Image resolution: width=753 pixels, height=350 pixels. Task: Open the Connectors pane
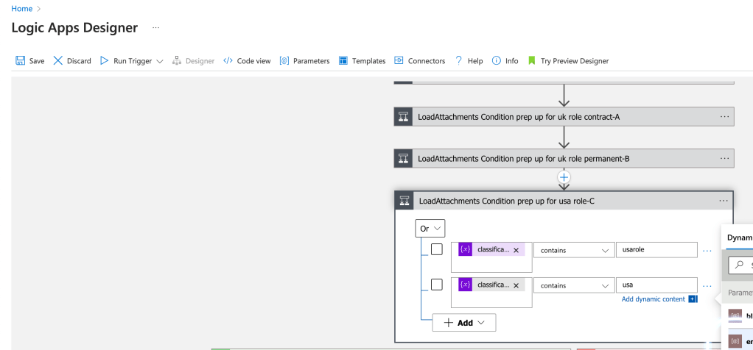click(x=420, y=61)
